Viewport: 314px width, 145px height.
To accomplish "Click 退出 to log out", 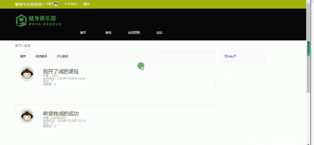I will click(86, 4).
